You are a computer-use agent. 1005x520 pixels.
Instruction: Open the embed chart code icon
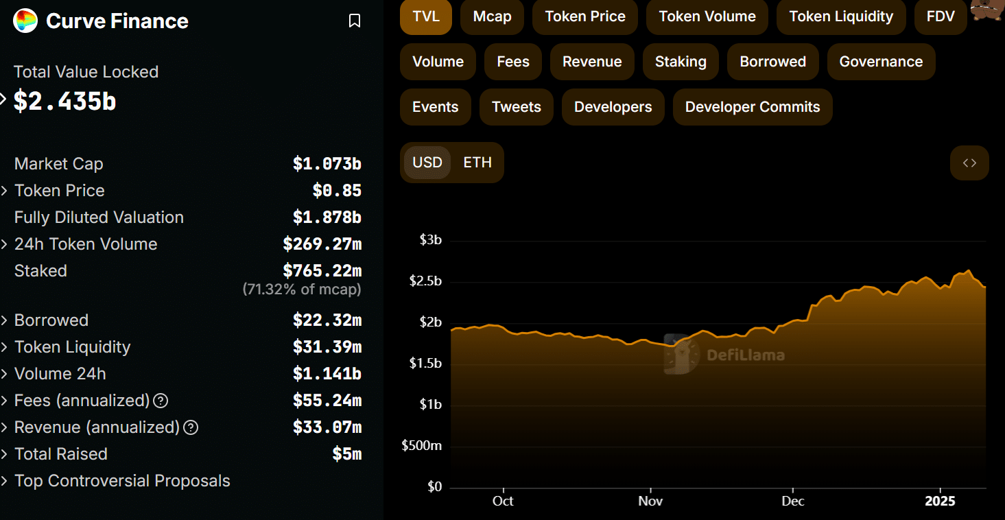[969, 163]
